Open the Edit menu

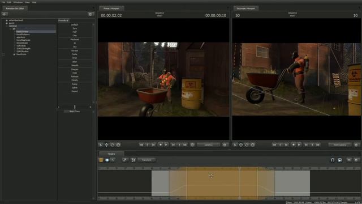click(x=9, y=2)
